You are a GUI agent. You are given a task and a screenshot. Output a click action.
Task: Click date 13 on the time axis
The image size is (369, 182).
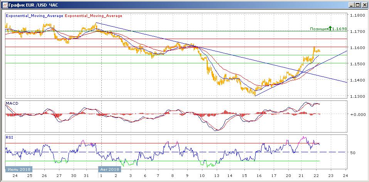tap(217, 175)
